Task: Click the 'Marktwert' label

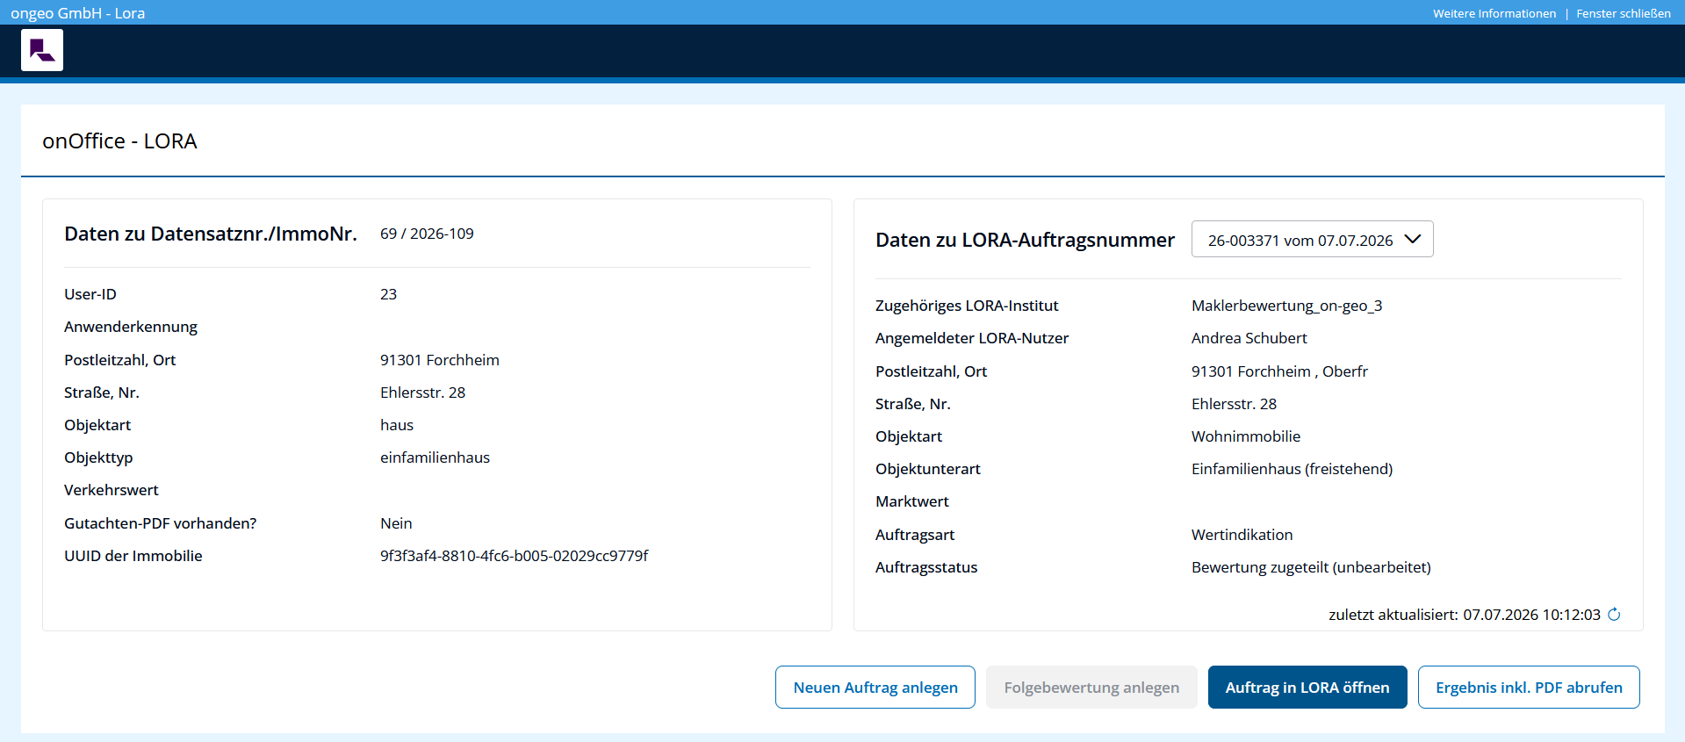Action: click(x=912, y=501)
